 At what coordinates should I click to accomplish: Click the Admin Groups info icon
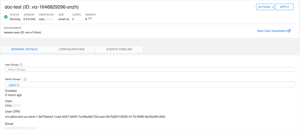point(25,79)
